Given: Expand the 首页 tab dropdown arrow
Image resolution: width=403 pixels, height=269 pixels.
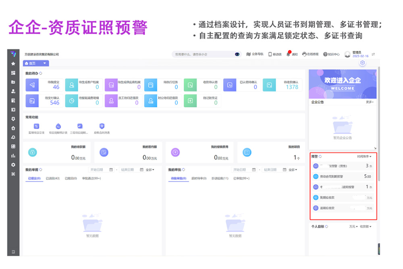Looking at the screenshot, I should (44, 63).
